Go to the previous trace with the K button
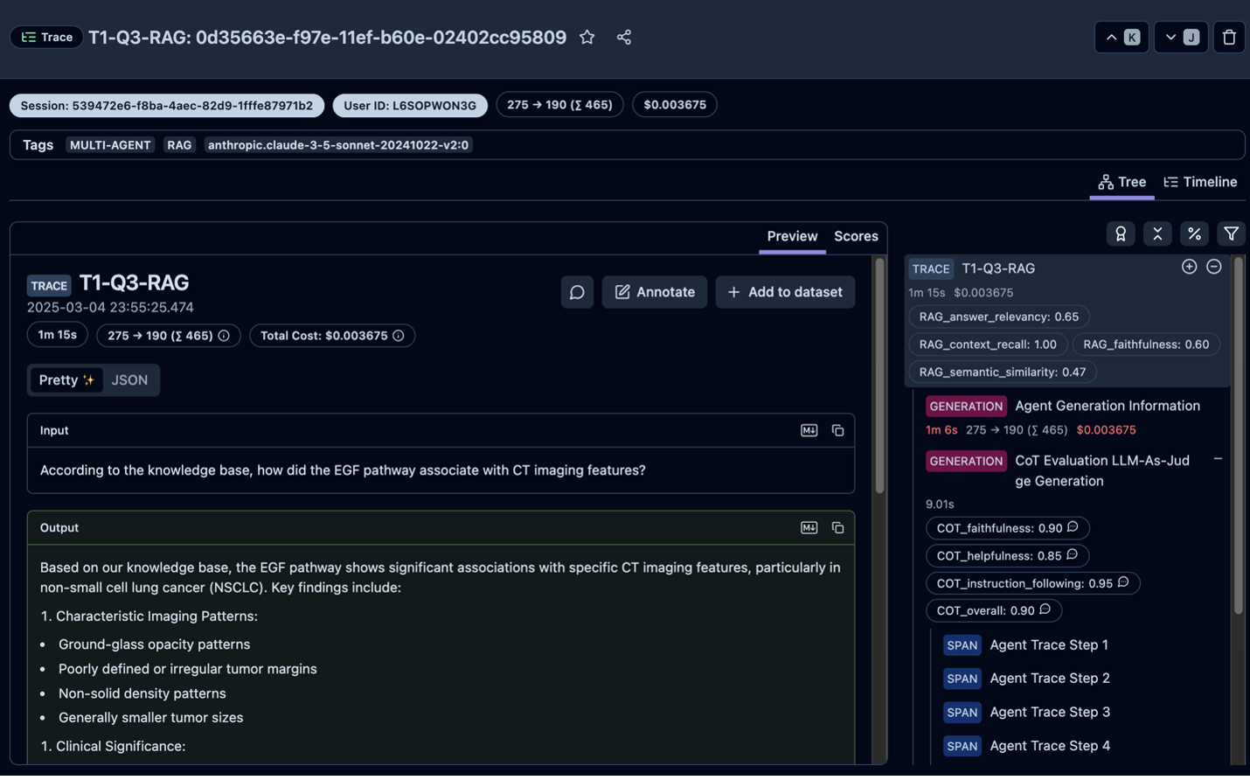Viewport: 1250px width, 780px height. (1122, 38)
